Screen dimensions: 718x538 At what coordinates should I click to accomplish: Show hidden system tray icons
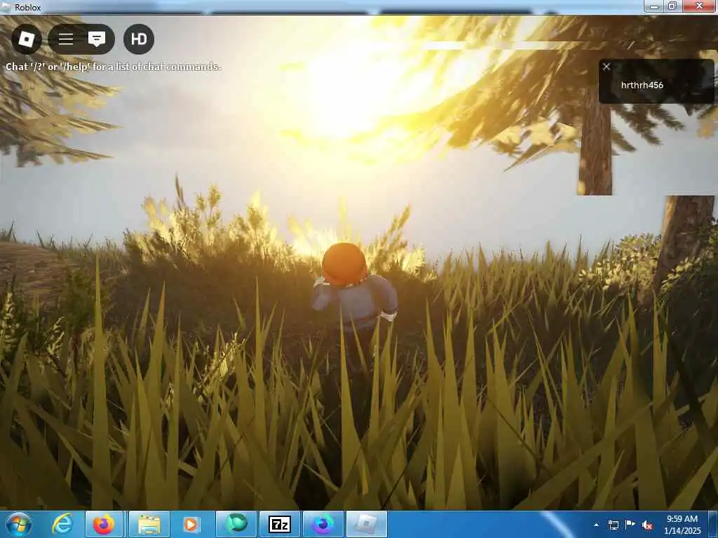(596, 525)
